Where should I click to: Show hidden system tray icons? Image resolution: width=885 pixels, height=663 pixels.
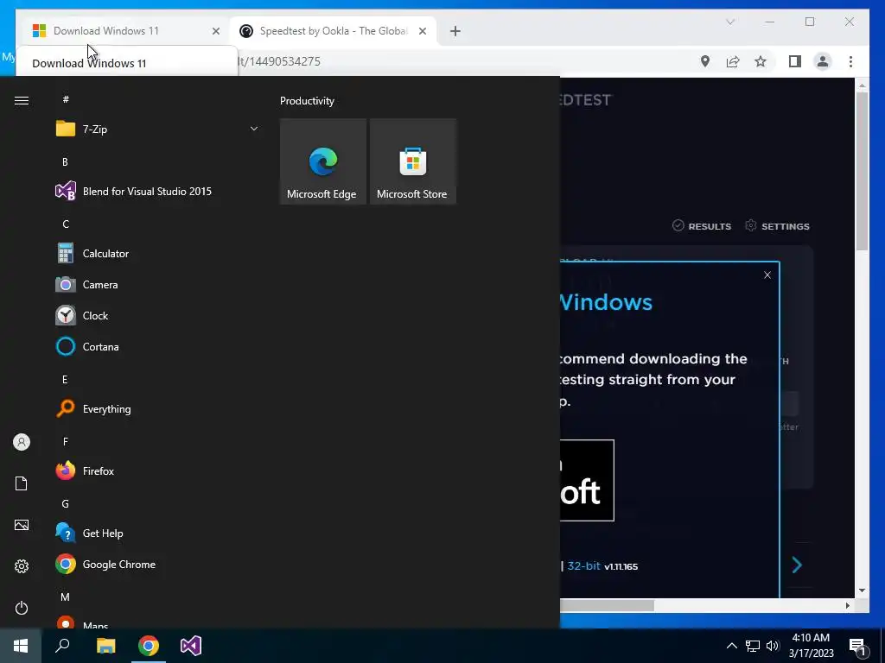coord(731,646)
